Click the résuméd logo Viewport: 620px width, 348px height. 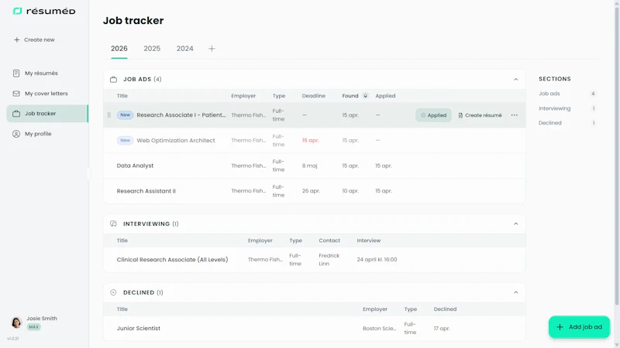[44, 11]
